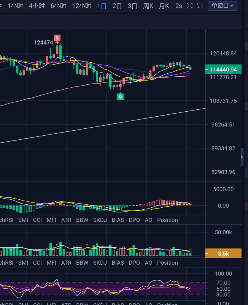Switch to 12小时 interval

coord(82,6)
